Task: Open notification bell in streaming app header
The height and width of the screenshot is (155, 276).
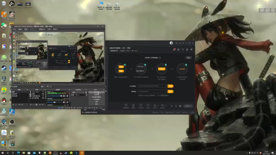Action: 187,49
